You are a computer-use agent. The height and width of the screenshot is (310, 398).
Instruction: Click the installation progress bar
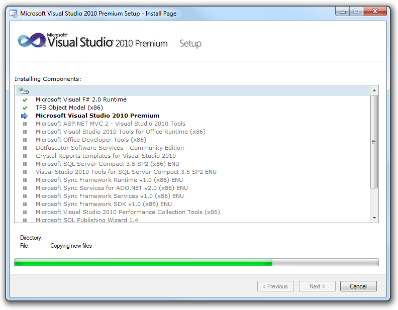click(196, 262)
